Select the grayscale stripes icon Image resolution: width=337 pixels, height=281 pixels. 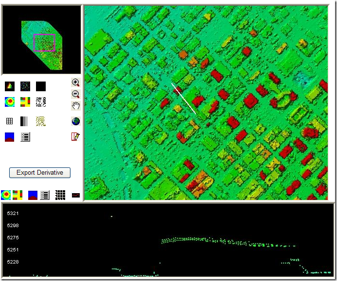pyautogui.click(x=25, y=121)
